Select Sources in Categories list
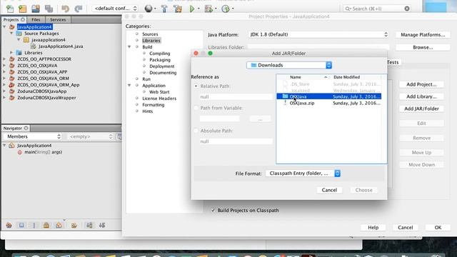 tap(150, 34)
